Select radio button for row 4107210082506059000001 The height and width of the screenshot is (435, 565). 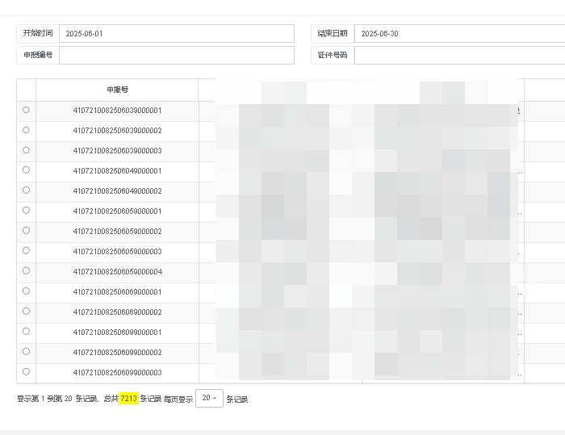click(26, 211)
